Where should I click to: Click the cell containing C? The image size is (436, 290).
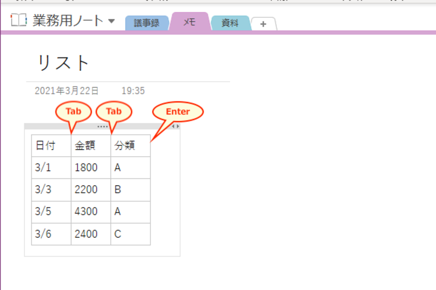click(x=131, y=234)
